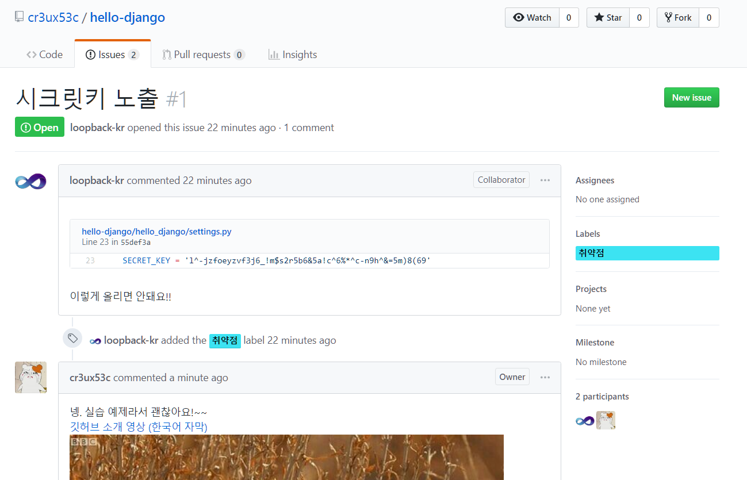747x480 pixels.
Task: Watch the repository
Action: (532, 18)
